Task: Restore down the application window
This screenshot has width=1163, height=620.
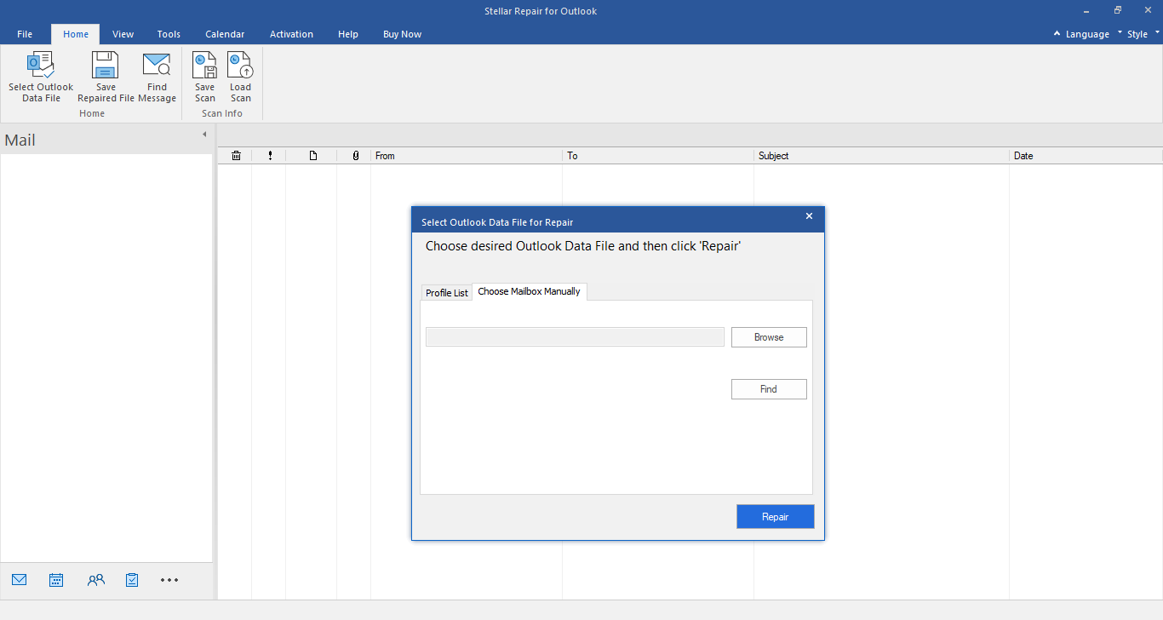Action: pos(1118,10)
